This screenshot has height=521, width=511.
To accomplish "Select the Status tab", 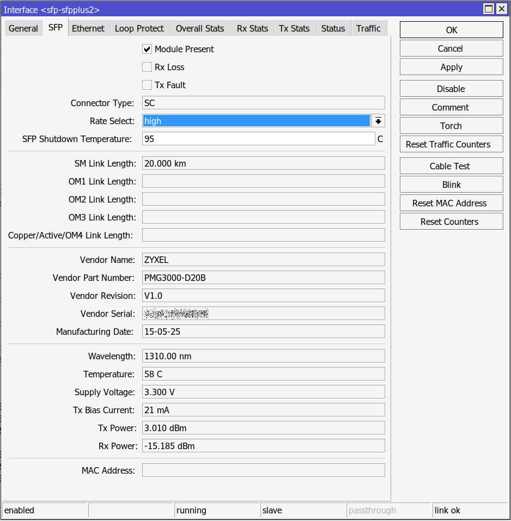I will click(333, 28).
